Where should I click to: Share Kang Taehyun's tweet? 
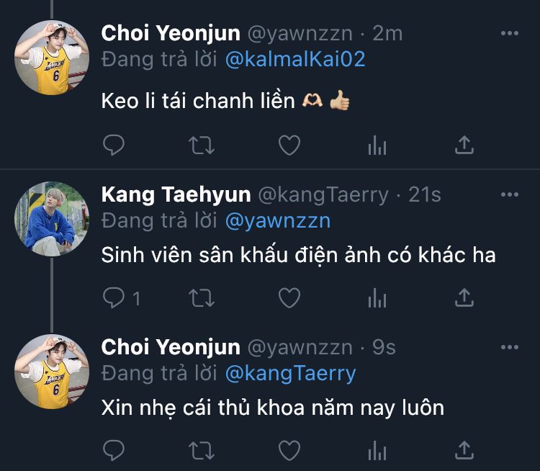(464, 297)
